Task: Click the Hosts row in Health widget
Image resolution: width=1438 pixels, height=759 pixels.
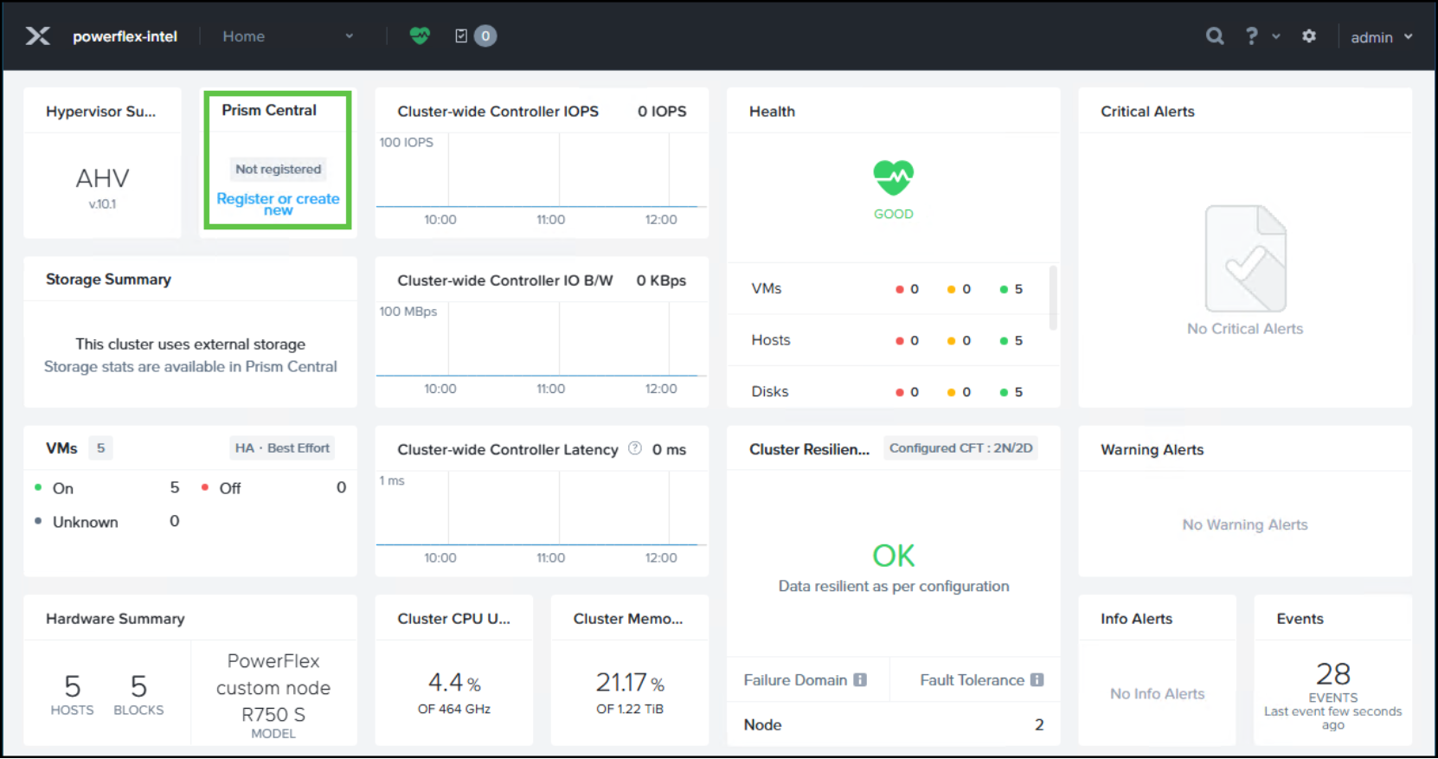Action: tap(888, 340)
